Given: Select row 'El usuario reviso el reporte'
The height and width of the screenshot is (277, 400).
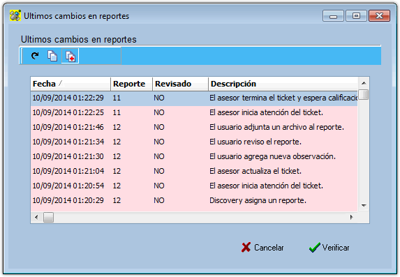Looking at the screenshot, I should coord(194,142).
